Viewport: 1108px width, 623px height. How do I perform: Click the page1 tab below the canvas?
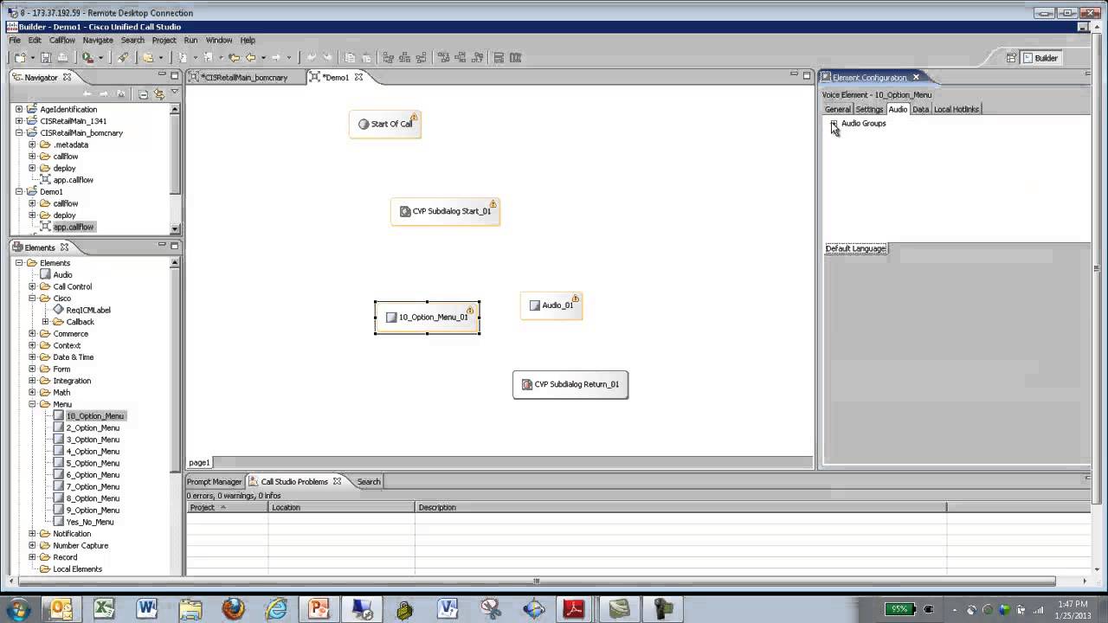(199, 463)
